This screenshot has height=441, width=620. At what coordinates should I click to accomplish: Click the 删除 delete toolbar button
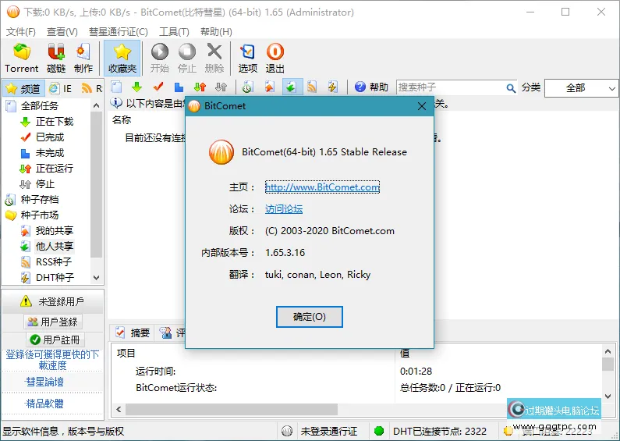coord(214,59)
